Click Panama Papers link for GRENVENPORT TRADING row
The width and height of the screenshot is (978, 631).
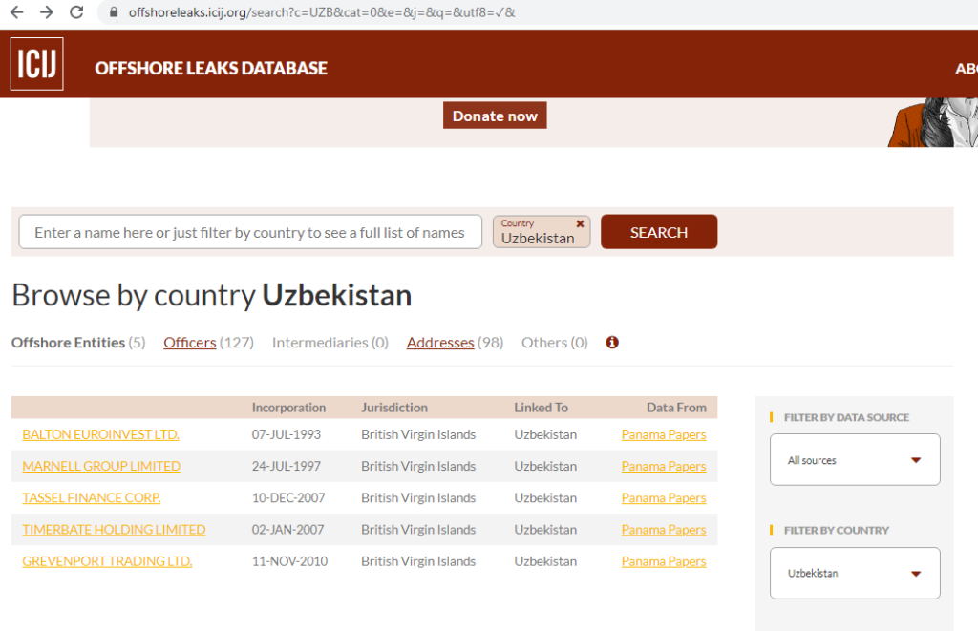click(663, 561)
